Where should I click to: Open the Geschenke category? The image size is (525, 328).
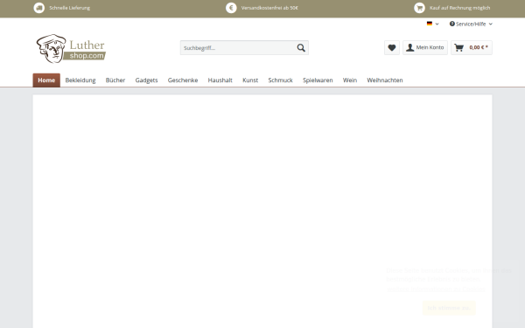coord(183,80)
